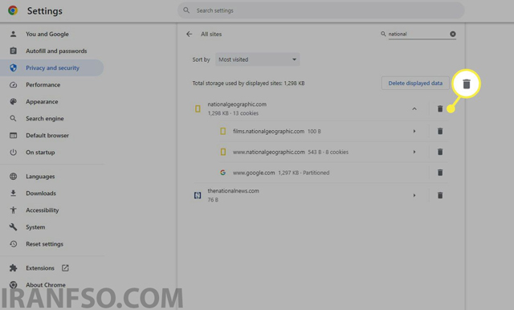Click trash icon for thenationalnews.com
This screenshot has width=514, height=310.
(440, 195)
